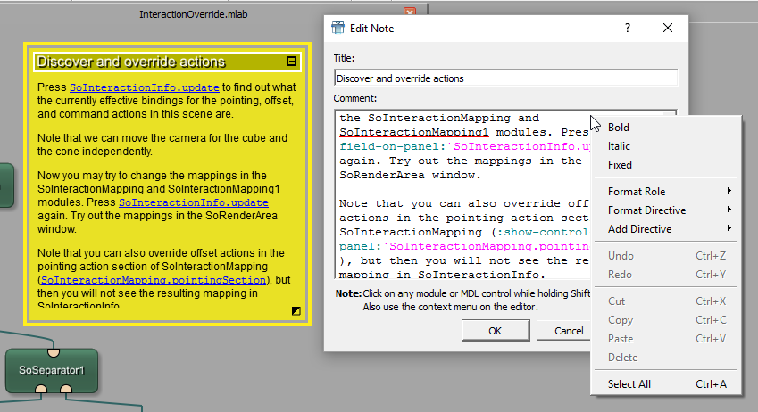Close the Edit Note dialog
Viewport: 758px width, 412px height.
(x=668, y=28)
